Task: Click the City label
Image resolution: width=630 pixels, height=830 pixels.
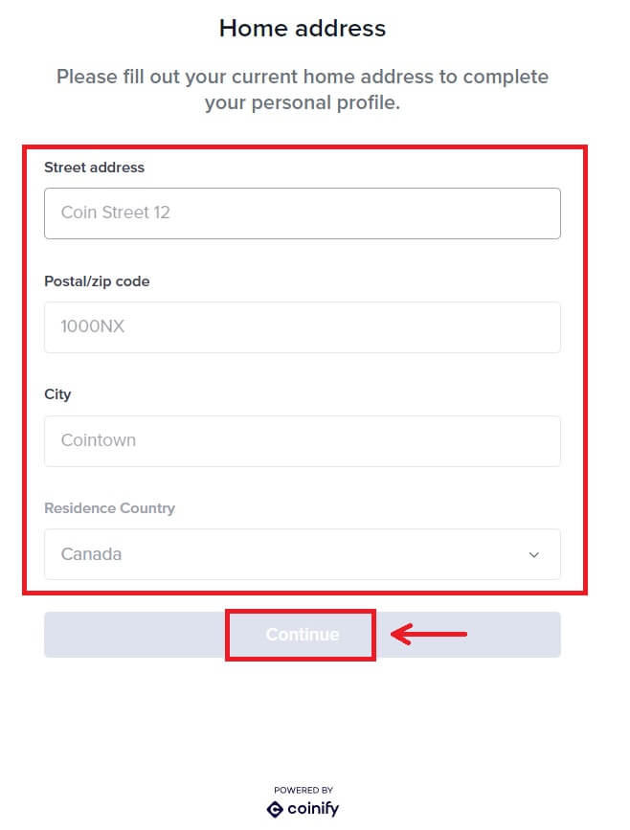Action: click(57, 394)
